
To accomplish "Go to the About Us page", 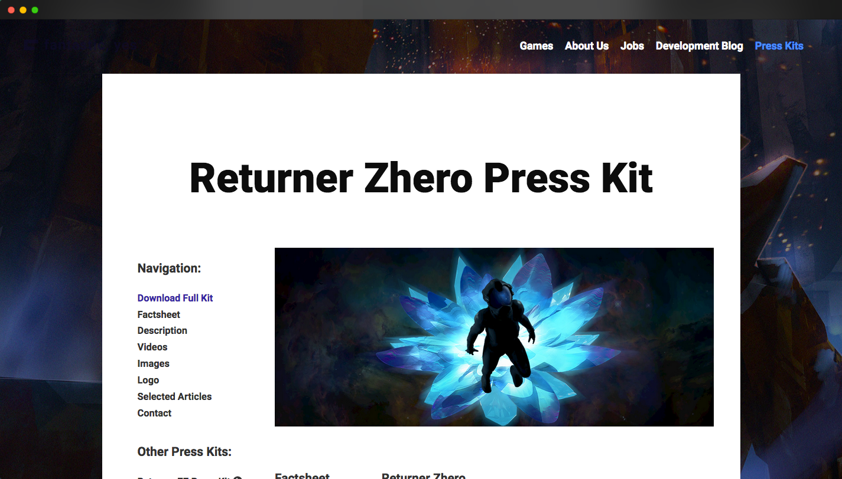I will point(586,46).
